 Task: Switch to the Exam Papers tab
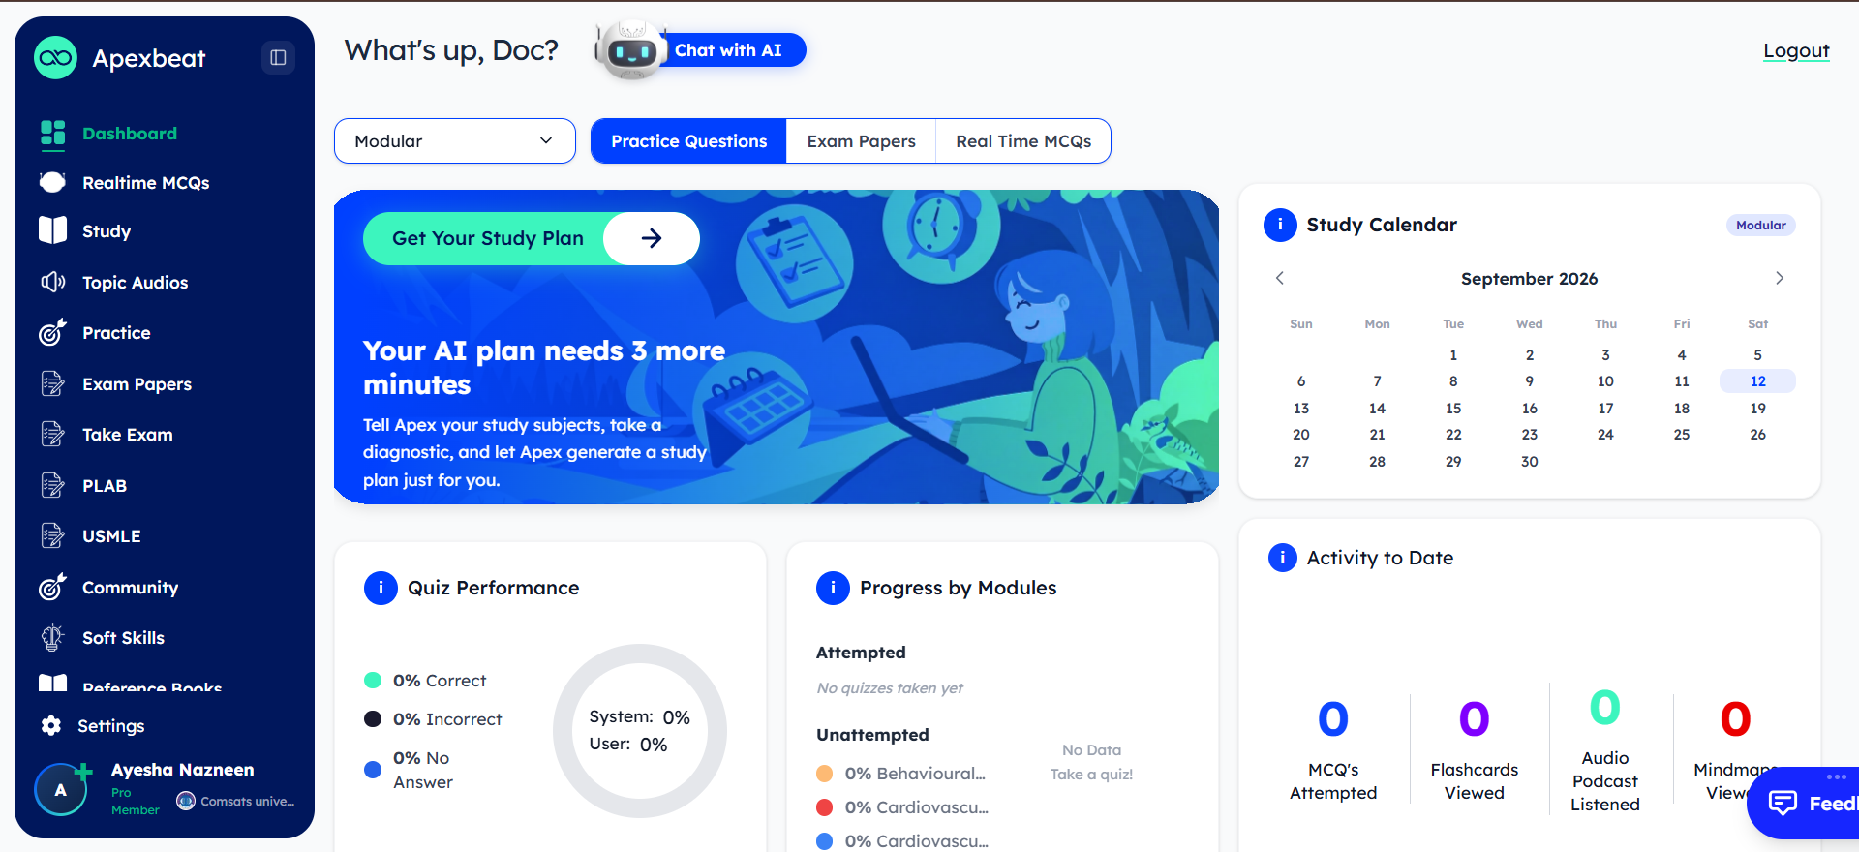pos(862,141)
